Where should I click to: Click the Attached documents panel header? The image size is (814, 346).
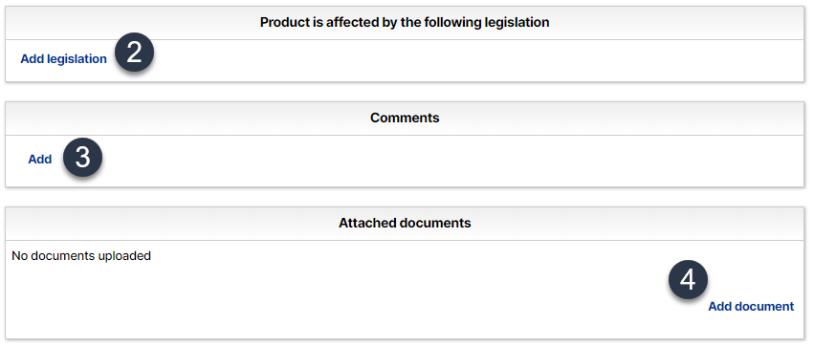pyautogui.click(x=405, y=224)
